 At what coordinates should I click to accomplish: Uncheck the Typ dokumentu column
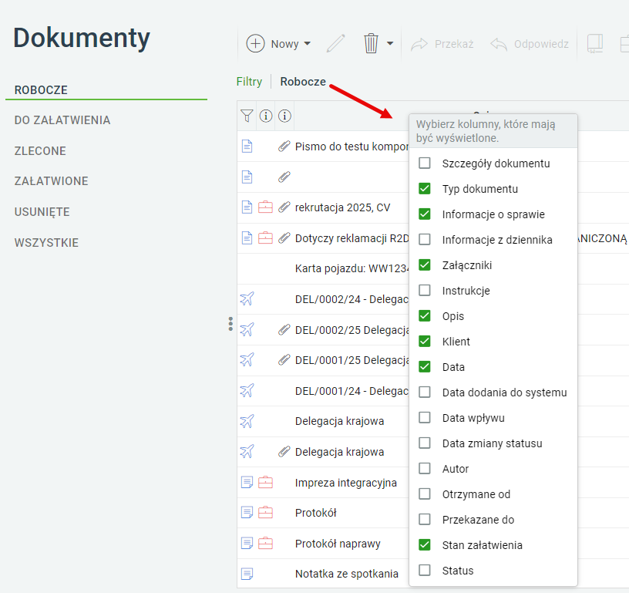[425, 189]
